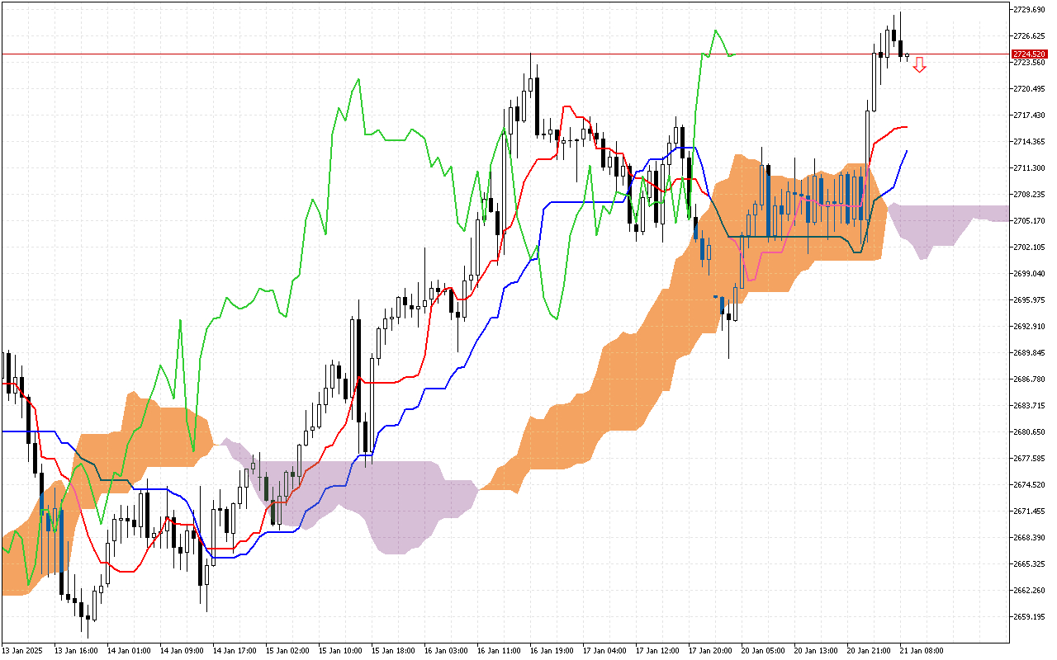Select the 2662.260 price scale value
The width and height of the screenshot is (1057, 660).
(x=1029, y=590)
